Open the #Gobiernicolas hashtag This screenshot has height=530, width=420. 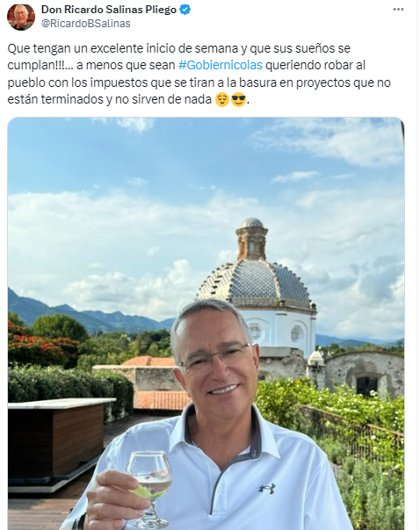(x=221, y=65)
